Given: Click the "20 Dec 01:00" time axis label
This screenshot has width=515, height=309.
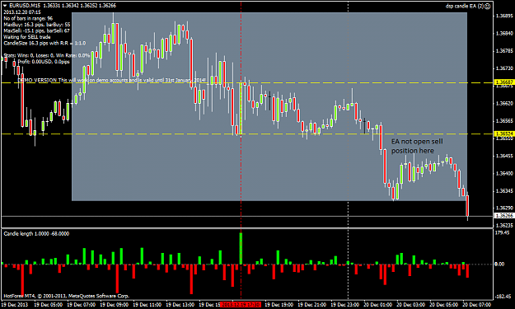Looking at the screenshot, I should coord(377,305).
